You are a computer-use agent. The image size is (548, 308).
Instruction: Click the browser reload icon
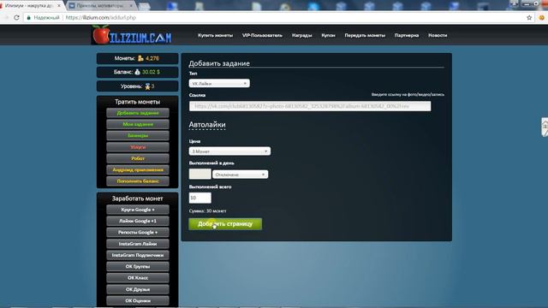pyautogui.click(x=16, y=17)
